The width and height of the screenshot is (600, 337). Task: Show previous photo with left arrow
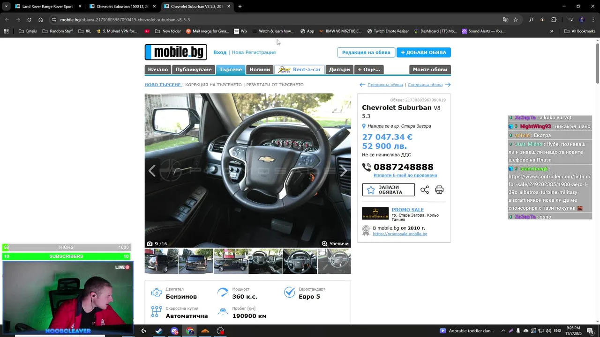coord(152,171)
